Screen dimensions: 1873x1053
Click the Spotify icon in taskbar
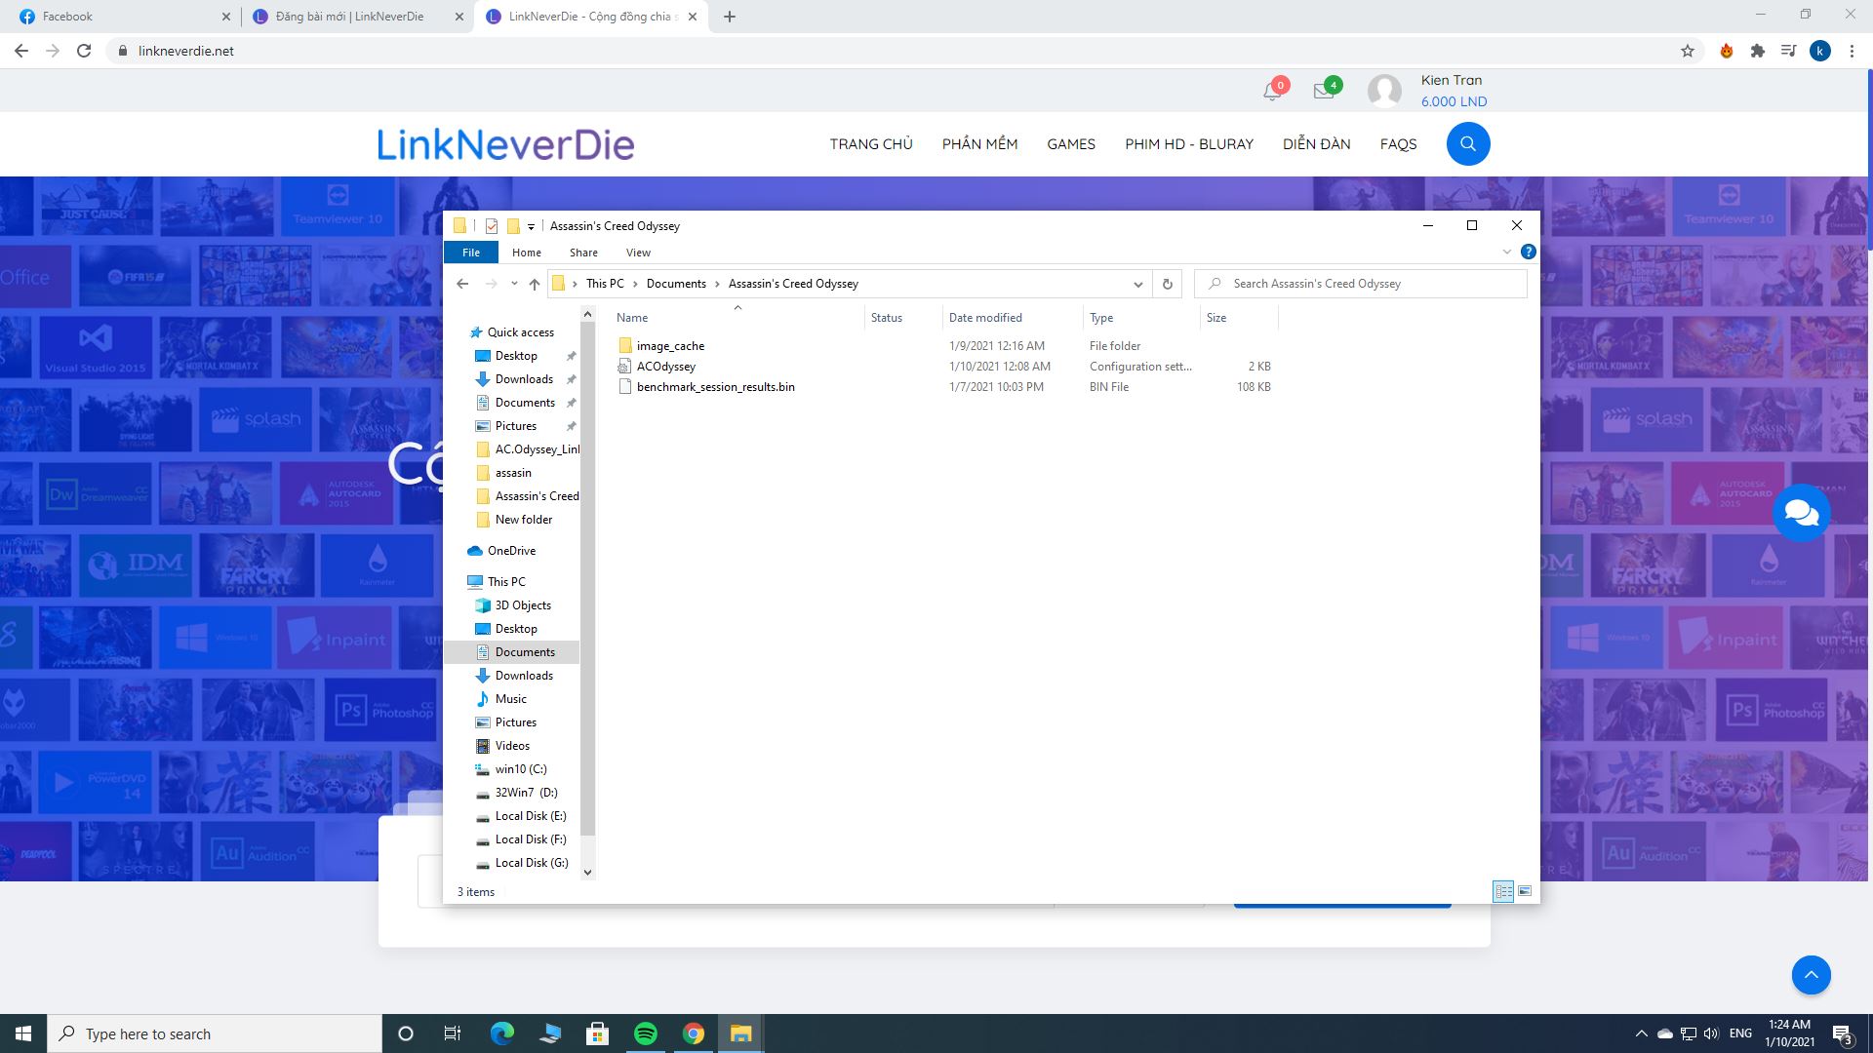(646, 1033)
